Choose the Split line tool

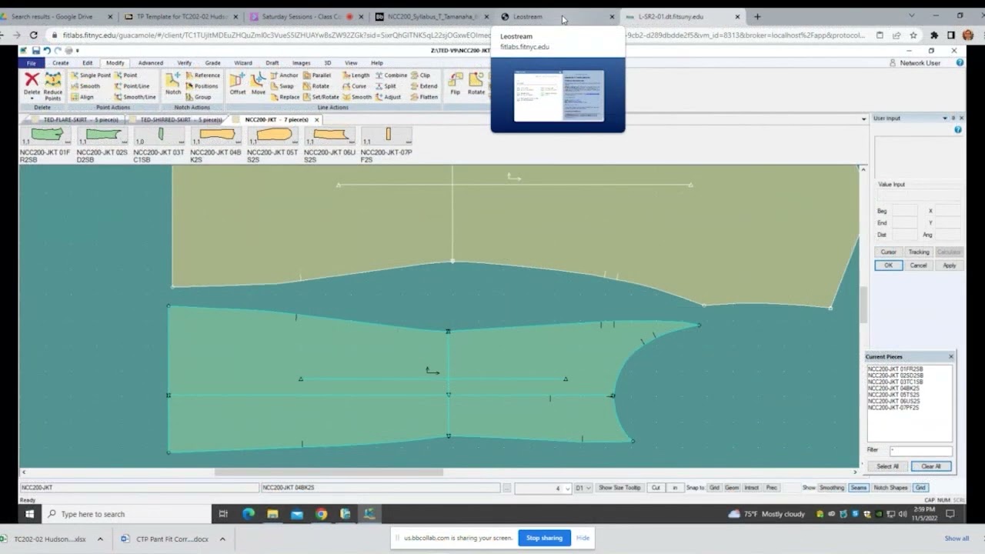point(386,86)
